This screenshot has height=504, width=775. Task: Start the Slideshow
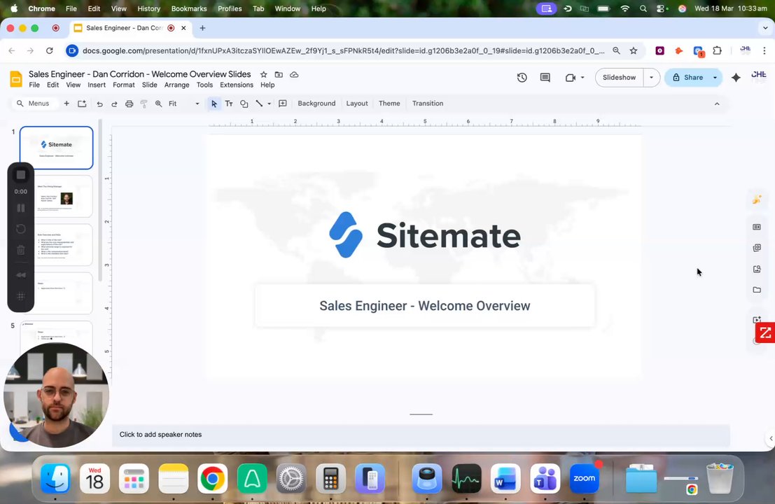coord(619,78)
